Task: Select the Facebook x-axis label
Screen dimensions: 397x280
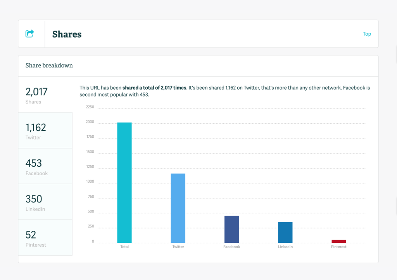Action: (231, 247)
